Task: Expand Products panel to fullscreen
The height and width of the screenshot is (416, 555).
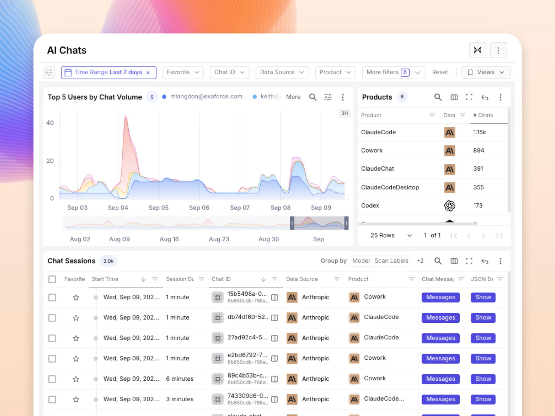Action: pos(469,97)
